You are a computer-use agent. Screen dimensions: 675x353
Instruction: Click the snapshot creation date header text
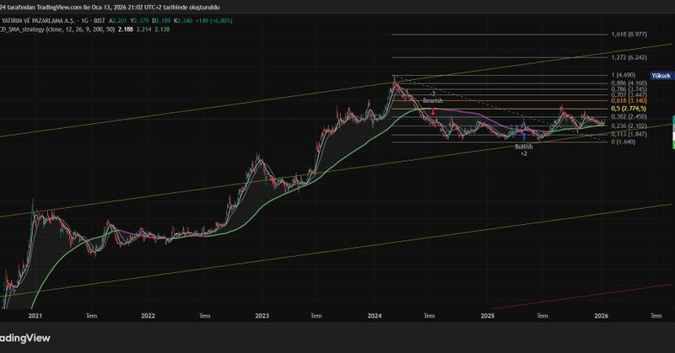[x=110, y=8]
